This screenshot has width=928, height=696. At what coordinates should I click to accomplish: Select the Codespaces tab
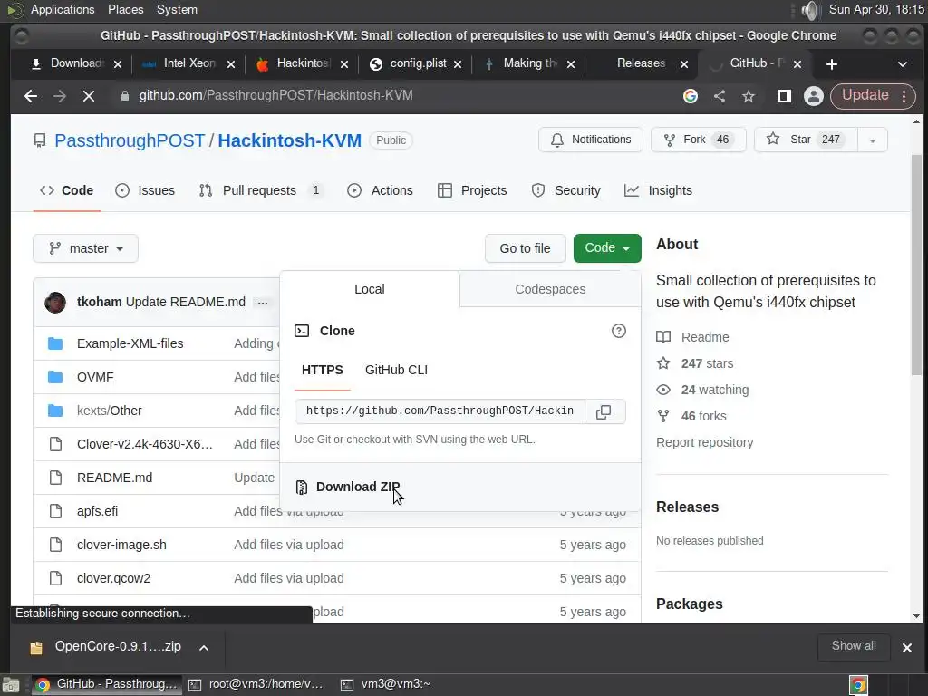[x=550, y=289]
